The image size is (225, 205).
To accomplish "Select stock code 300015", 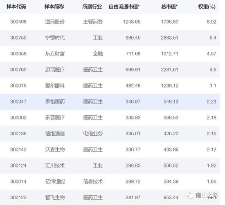I will (18, 86).
